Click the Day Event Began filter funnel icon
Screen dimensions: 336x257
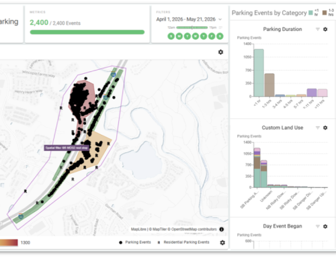coord(317,226)
